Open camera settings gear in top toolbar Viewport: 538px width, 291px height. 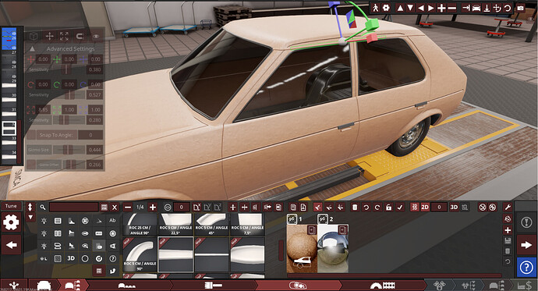[x=386, y=8]
